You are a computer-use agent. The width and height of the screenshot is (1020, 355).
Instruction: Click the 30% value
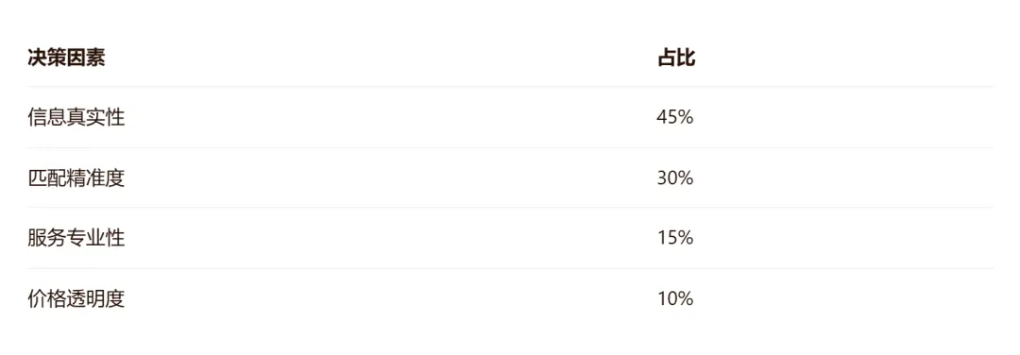pyautogui.click(x=675, y=178)
